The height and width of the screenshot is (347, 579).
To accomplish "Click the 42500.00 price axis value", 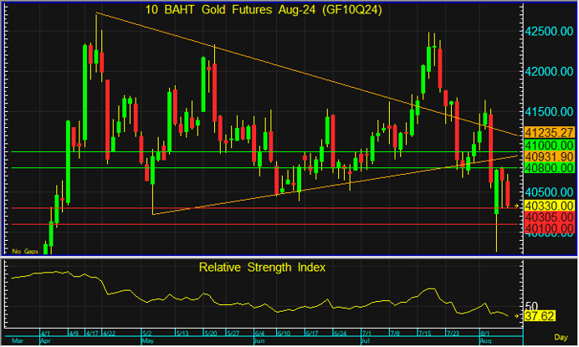I will pos(549,31).
